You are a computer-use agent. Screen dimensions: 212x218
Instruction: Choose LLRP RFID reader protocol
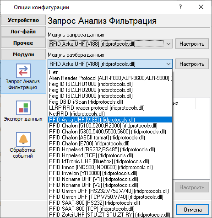click(110, 108)
